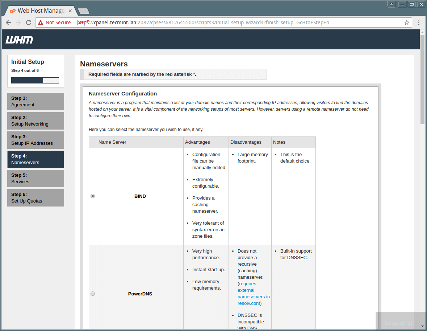Click 'Large memory footprint.' text
The width and height of the screenshot is (427, 331).
252,158
